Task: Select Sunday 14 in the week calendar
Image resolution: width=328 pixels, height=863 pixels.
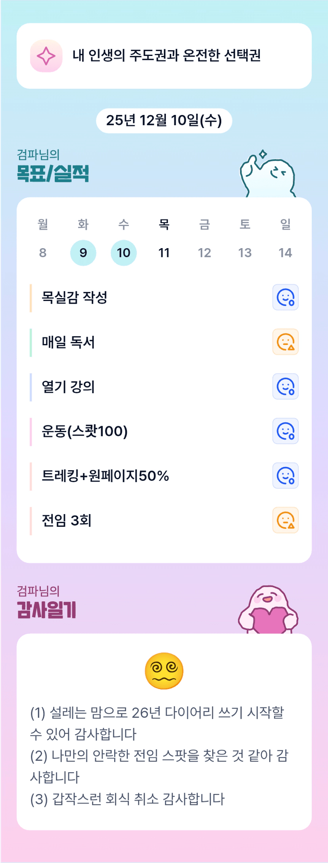Action: click(x=285, y=253)
